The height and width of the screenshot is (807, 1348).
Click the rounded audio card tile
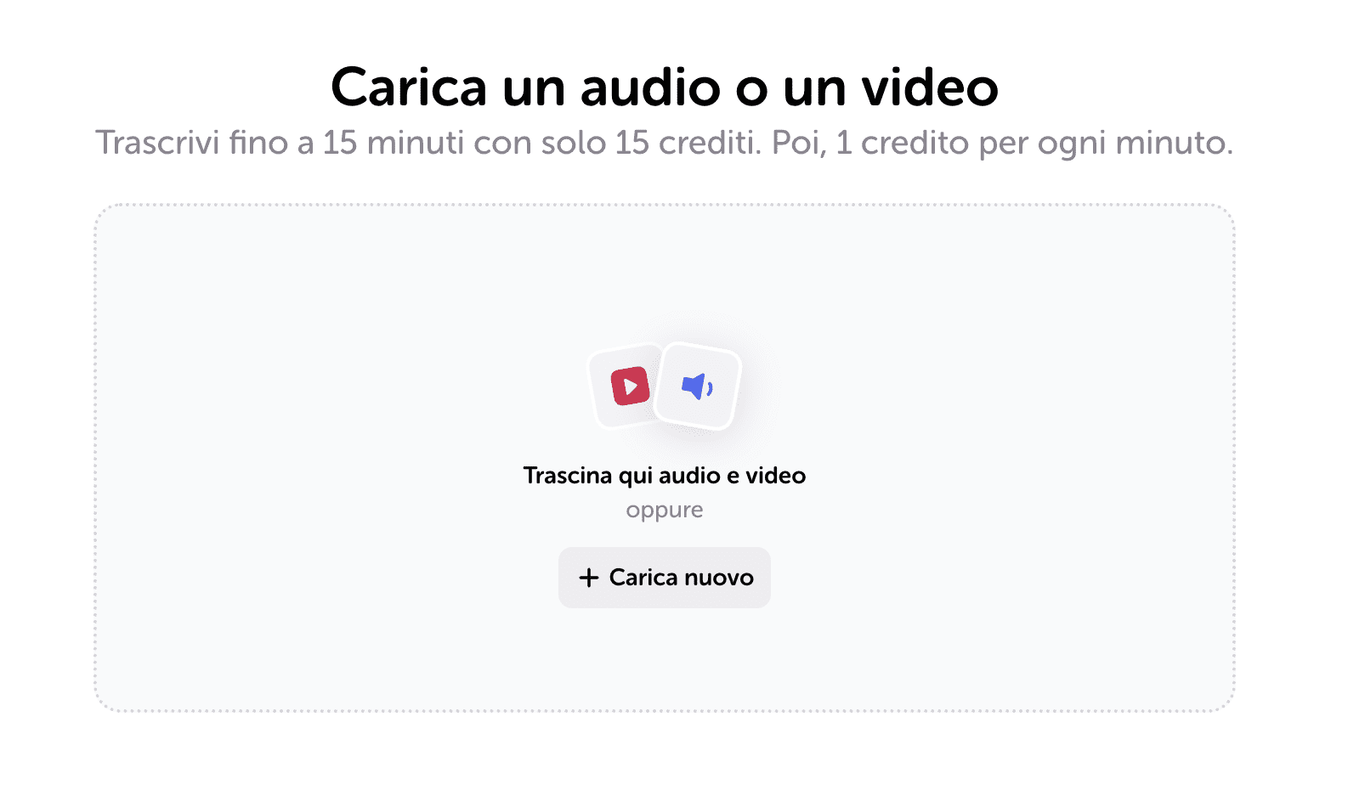point(699,387)
